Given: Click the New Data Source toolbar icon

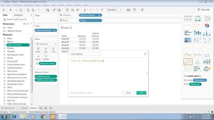Looking at the screenshot, I should coord(28,10).
